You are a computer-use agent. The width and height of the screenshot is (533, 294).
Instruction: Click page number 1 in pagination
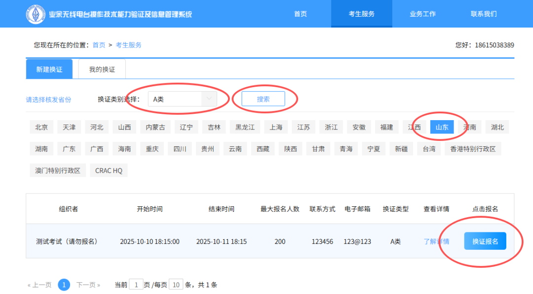coord(64,285)
